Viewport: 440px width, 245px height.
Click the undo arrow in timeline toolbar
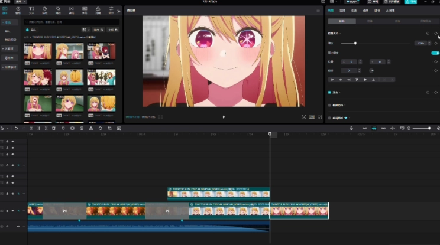pyautogui.click(x=16, y=128)
